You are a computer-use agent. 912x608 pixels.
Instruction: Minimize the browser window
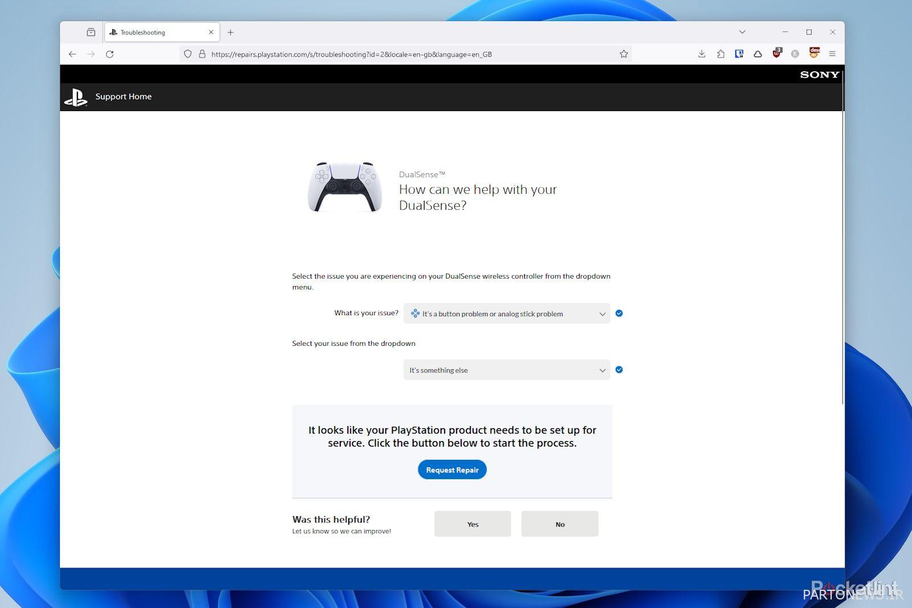[x=785, y=32]
